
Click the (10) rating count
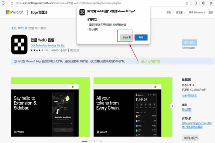coord(46,51)
